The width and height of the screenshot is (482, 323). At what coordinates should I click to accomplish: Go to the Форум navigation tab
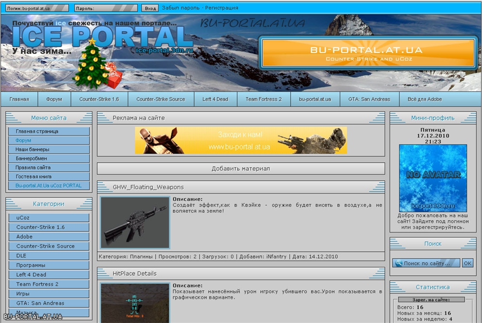coord(54,99)
